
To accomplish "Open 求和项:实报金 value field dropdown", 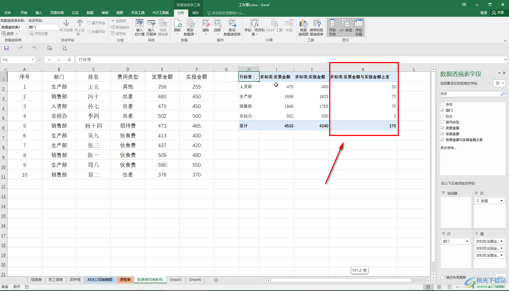I will pyautogui.click(x=501, y=248).
